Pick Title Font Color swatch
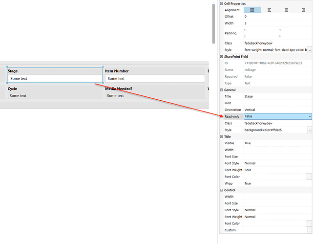This screenshot has width=314, height=244. tap(309, 177)
